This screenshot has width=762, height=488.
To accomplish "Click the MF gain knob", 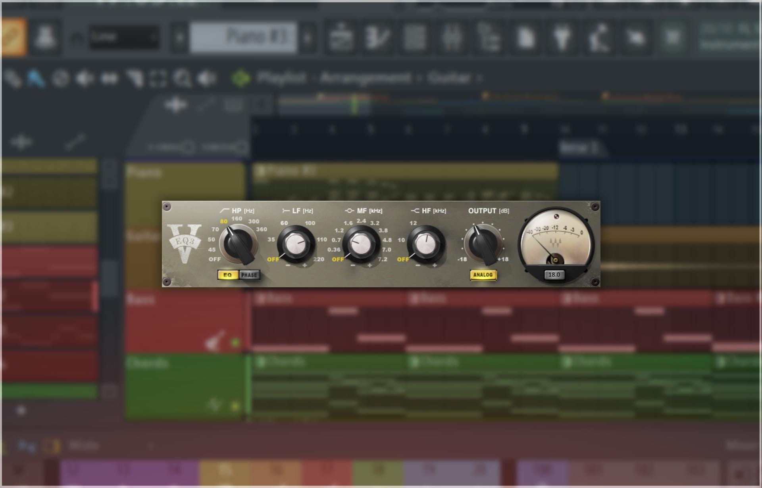I will (x=361, y=244).
